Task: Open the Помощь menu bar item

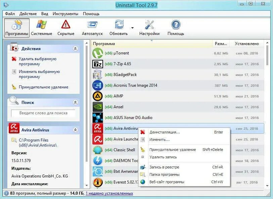Action: click(91, 14)
